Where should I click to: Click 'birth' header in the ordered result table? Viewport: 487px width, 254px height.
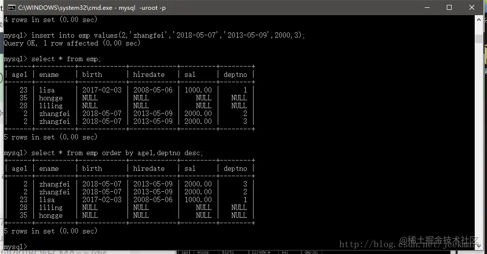(x=92, y=168)
